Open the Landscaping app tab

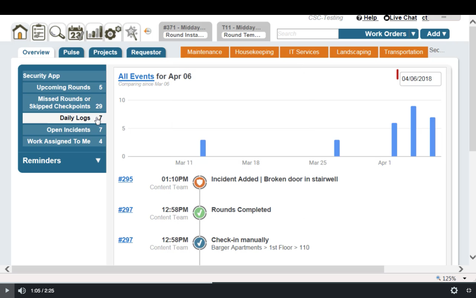pyautogui.click(x=354, y=52)
